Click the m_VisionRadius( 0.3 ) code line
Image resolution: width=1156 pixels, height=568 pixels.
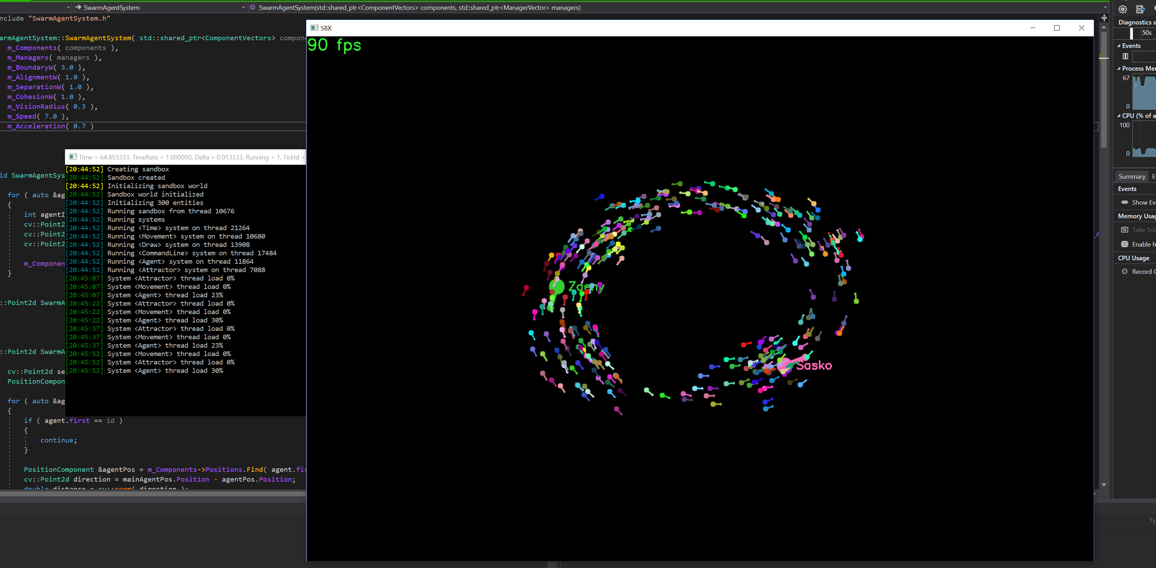click(52, 106)
